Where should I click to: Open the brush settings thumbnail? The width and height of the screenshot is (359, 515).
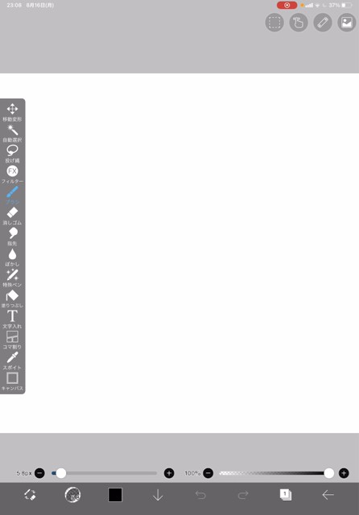click(72, 495)
